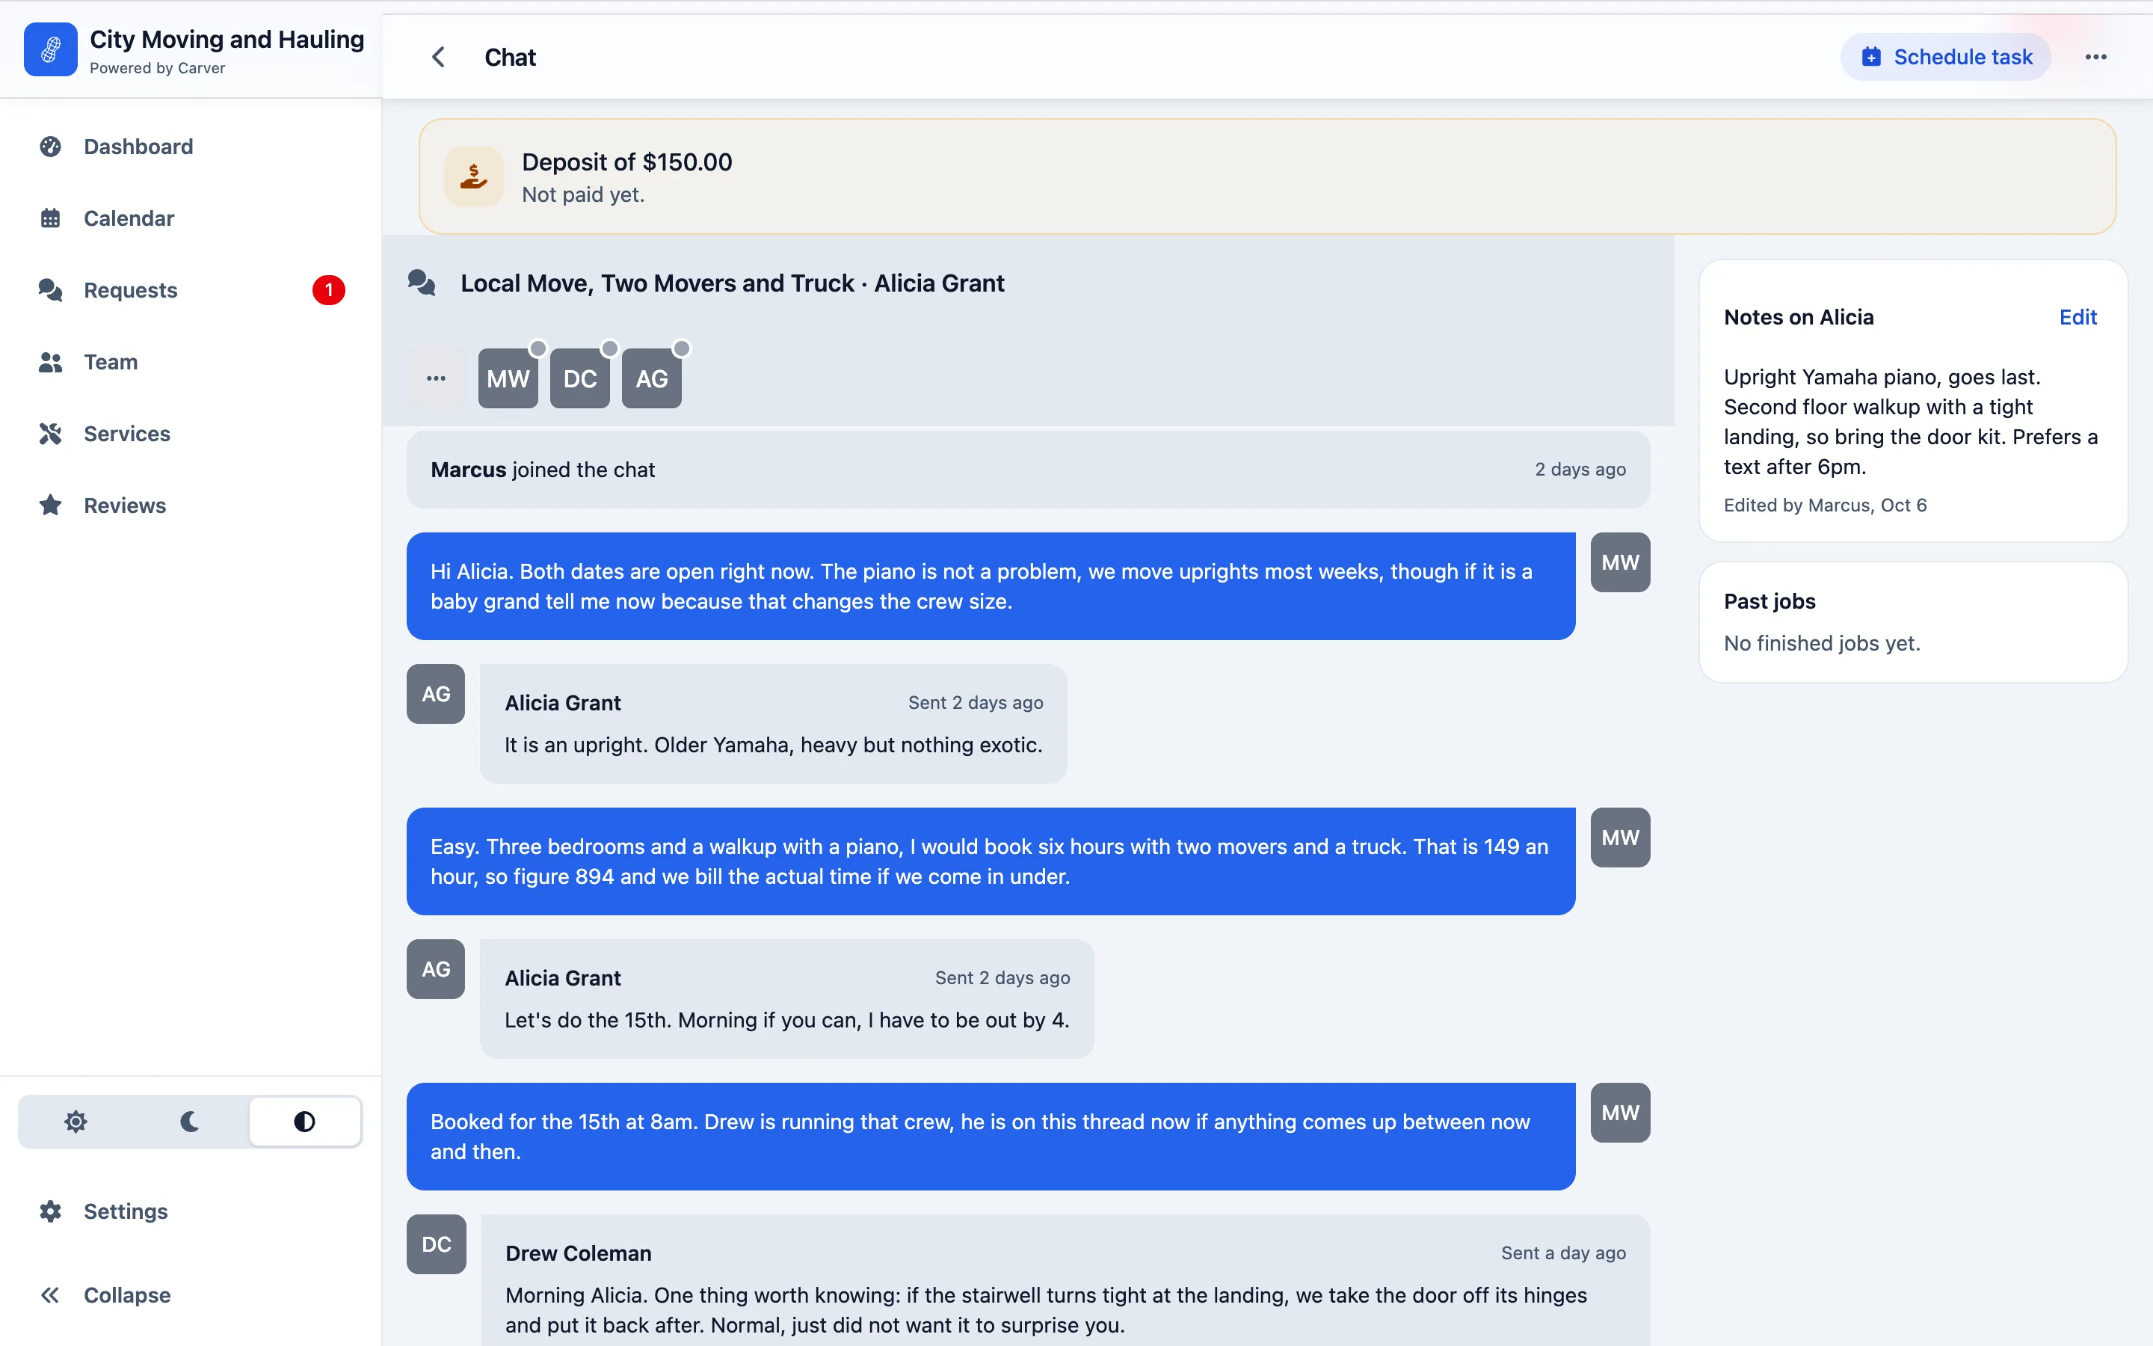The height and width of the screenshot is (1346, 2153).
Task: Click the 'Not paid yet.' status text
Action: point(583,194)
